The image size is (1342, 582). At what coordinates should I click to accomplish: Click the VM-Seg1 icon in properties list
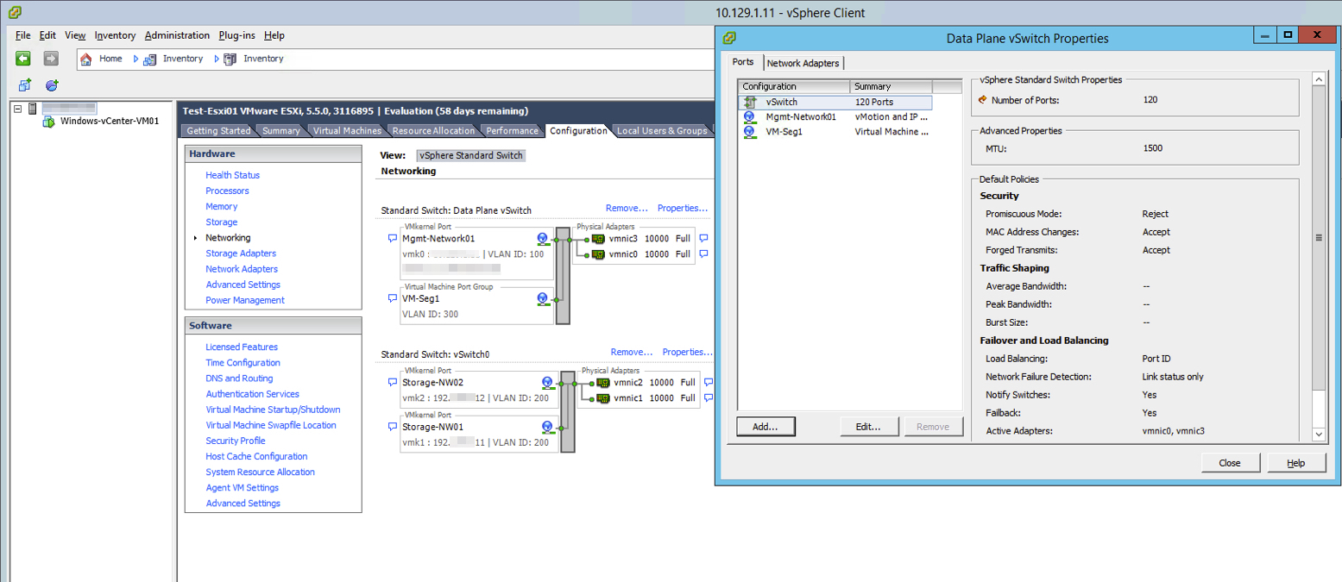[749, 132]
